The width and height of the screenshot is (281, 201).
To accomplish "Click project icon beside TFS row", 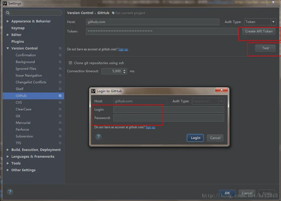I will click(x=60, y=143).
